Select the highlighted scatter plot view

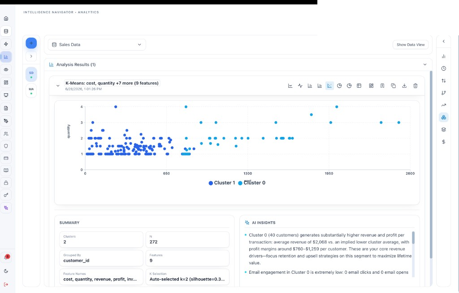pos(329,86)
